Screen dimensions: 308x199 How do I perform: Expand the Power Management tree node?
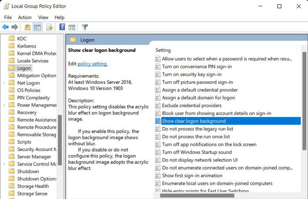(4, 105)
